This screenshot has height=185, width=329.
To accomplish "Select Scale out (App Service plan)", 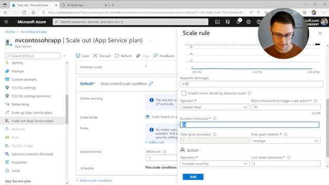I will pyautogui.click(x=32, y=121).
